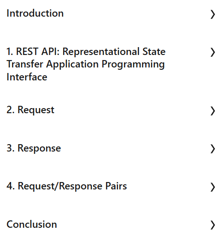Click the number '3.' before Response
The image size is (224, 237).
(x=11, y=148)
